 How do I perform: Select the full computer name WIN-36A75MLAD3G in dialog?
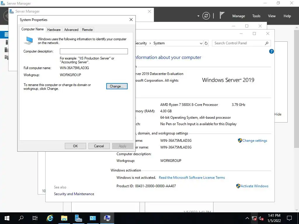[x=74, y=68]
